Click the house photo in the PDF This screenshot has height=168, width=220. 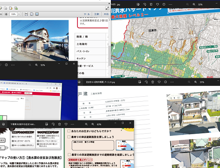point(40,40)
